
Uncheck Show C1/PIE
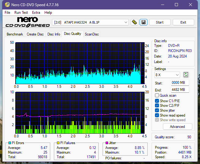157,101
